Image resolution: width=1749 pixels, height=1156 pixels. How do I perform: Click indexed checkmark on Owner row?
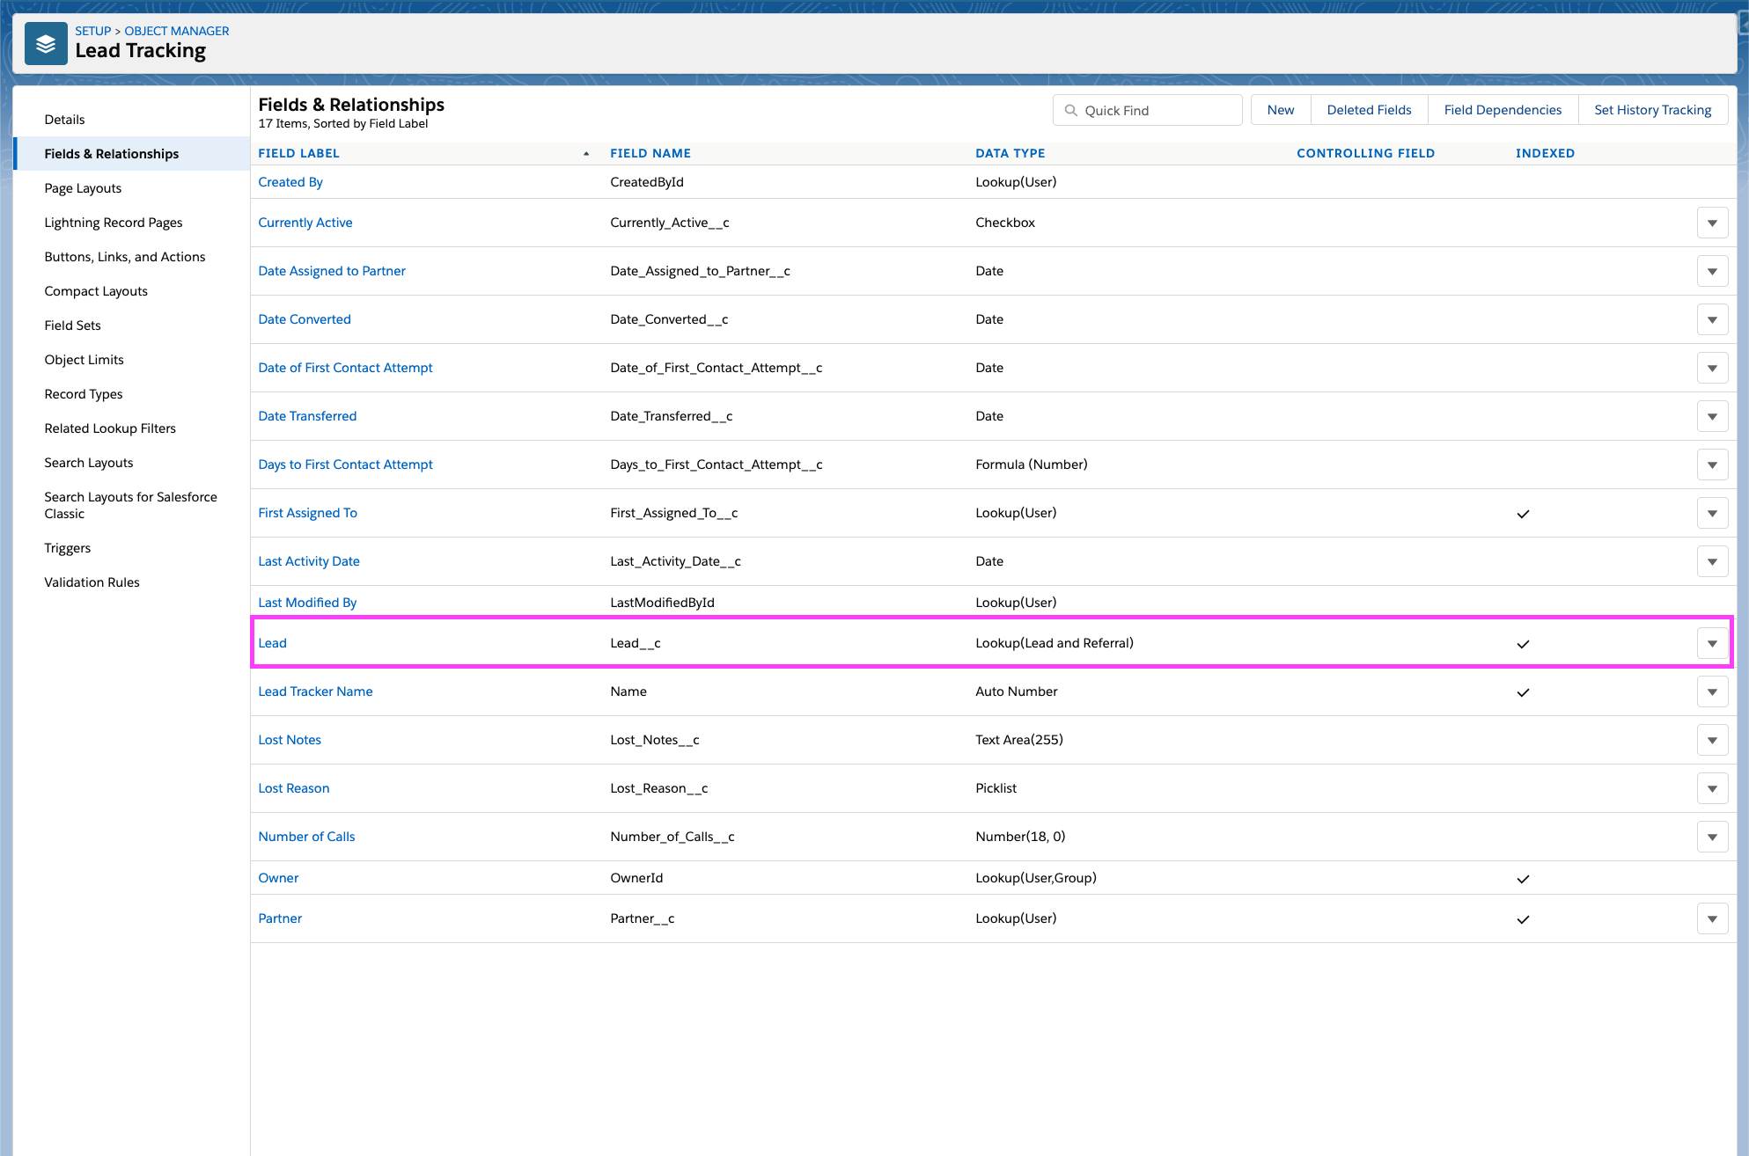click(x=1523, y=879)
